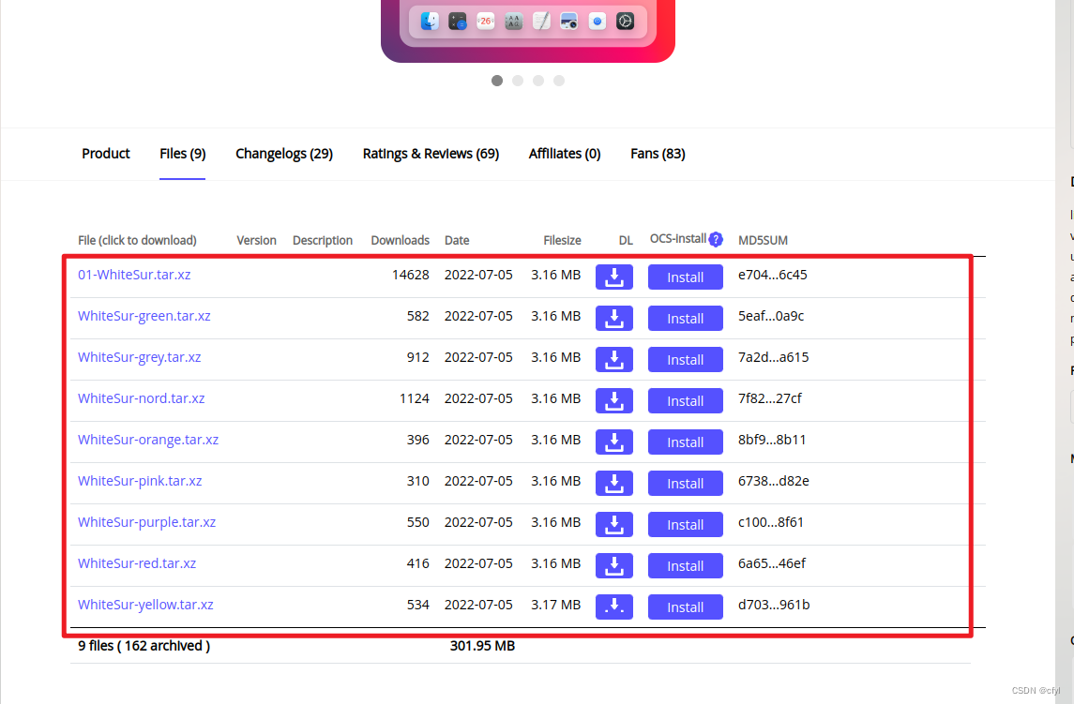Click MD5 value d703...961b
The height and width of the screenshot is (704, 1074).
(x=774, y=605)
